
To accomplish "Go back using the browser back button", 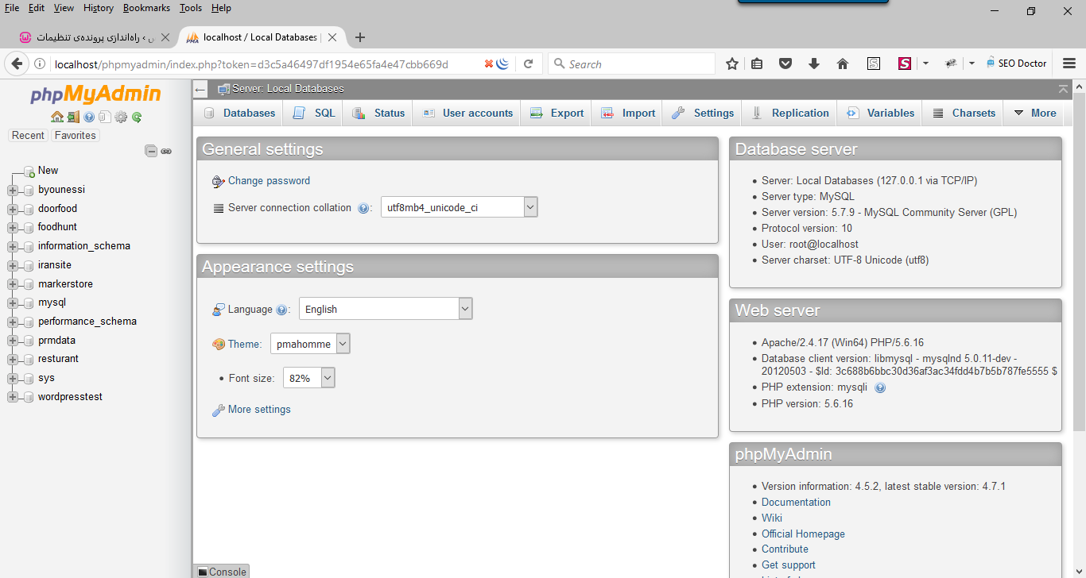I will pos(16,64).
